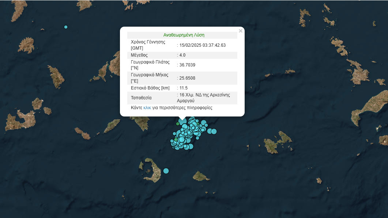This screenshot has width=388, height=218.
Task: Click the lone earthquake marker east of Santorini
Action: 166,171
